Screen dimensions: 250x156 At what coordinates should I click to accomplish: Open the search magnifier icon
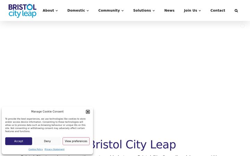pyautogui.click(x=236, y=11)
